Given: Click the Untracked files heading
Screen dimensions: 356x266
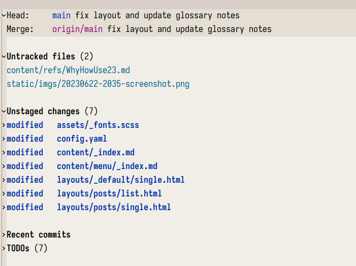Looking at the screenshot, I should click(x=50, y=56).
